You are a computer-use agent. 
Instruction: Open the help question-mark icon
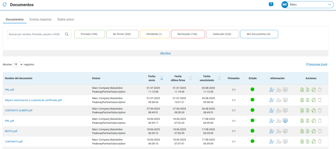point(271,5)
